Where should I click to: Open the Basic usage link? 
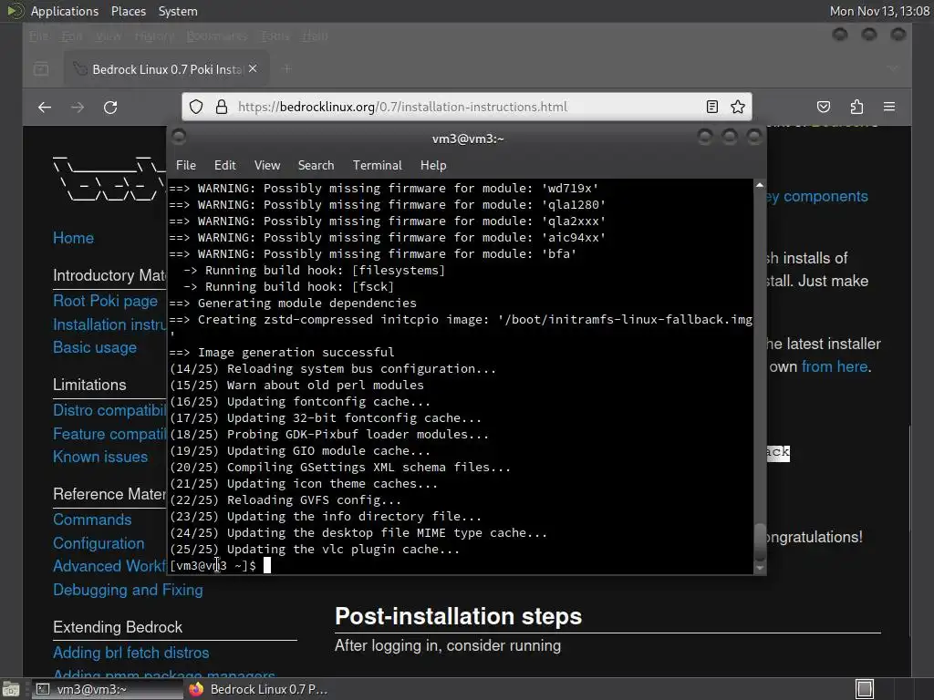point(95,347)
